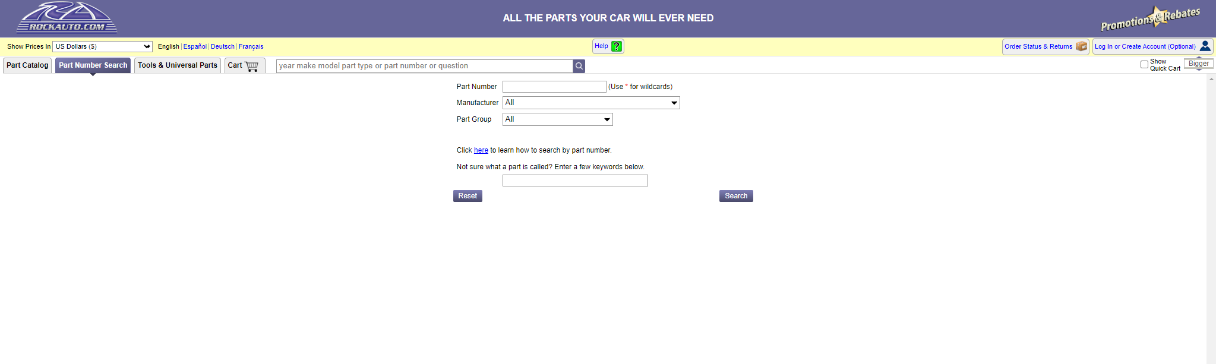The width and height of the screenshot is (1216, 364).
Task: Open the shopping Cart icon
Action: tap(252, 66)
